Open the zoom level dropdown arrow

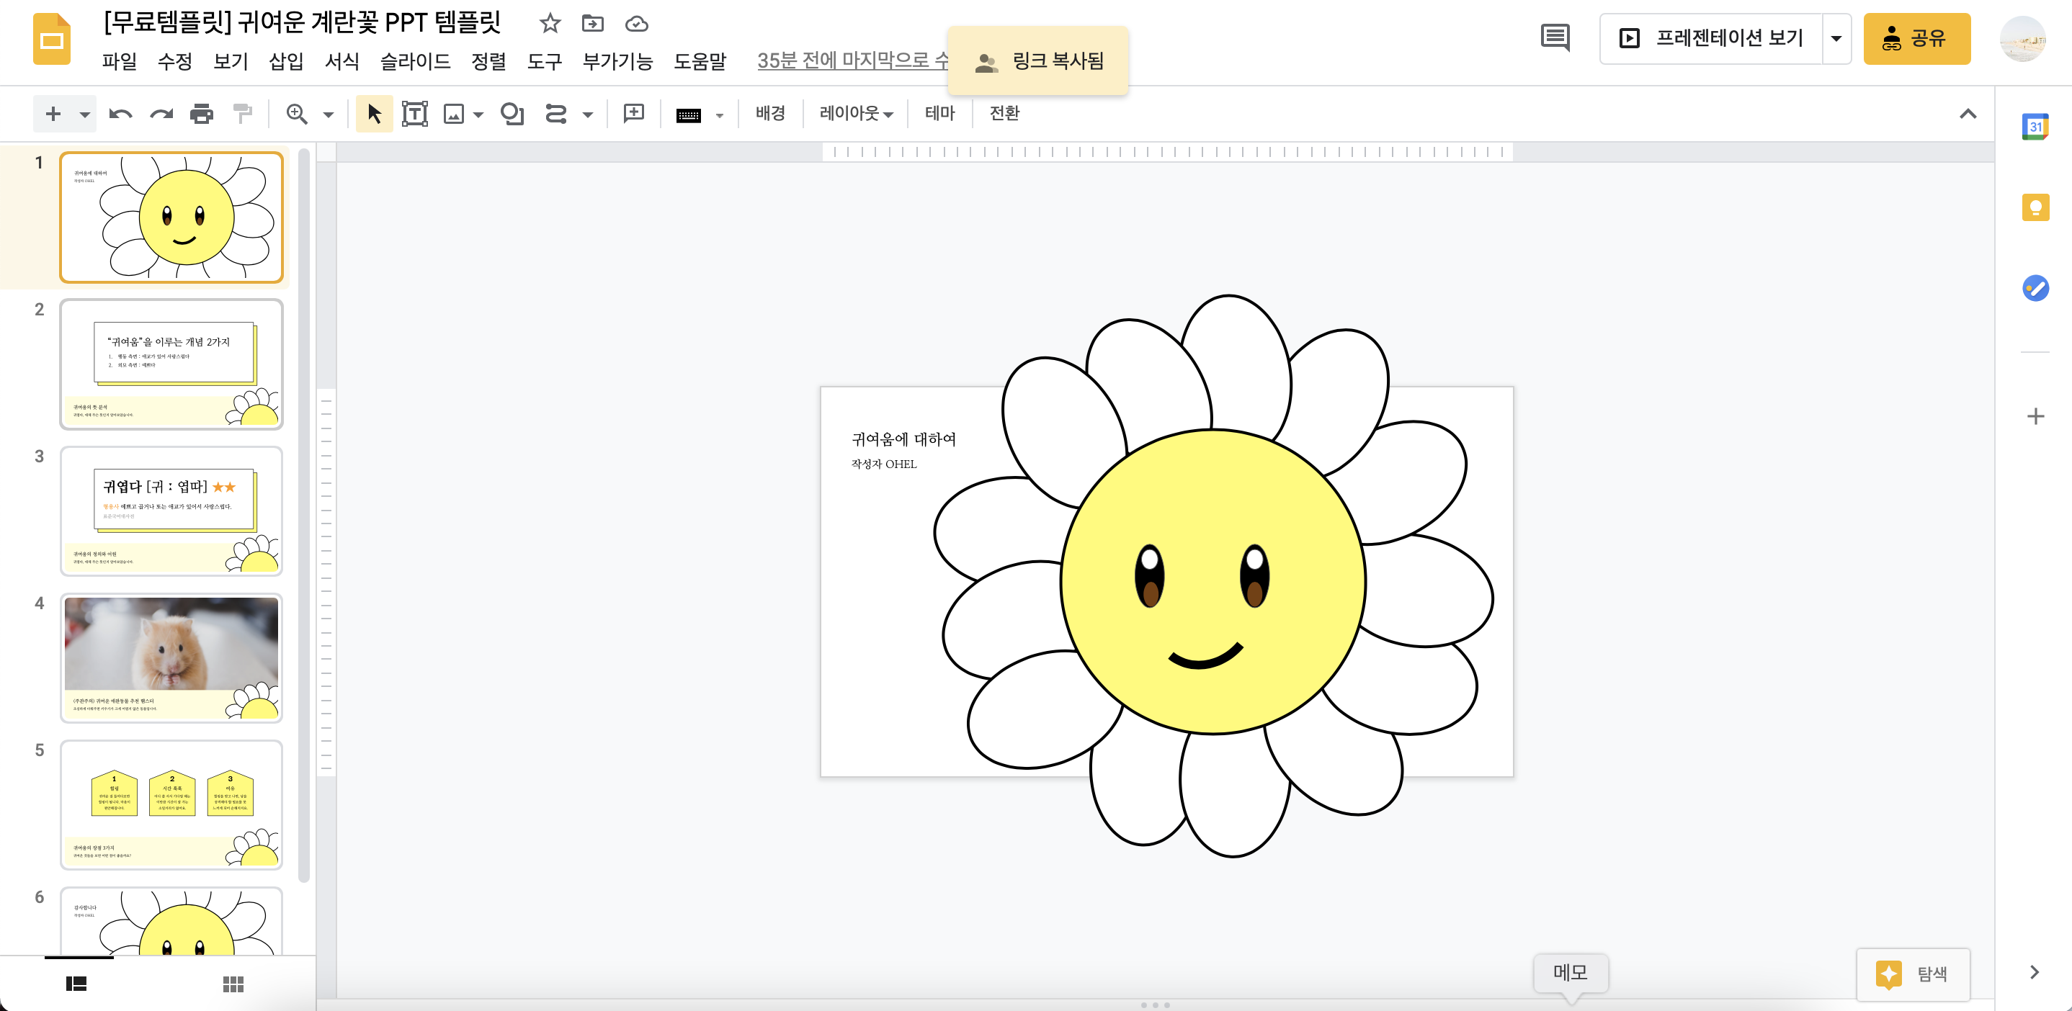(329, 114)
